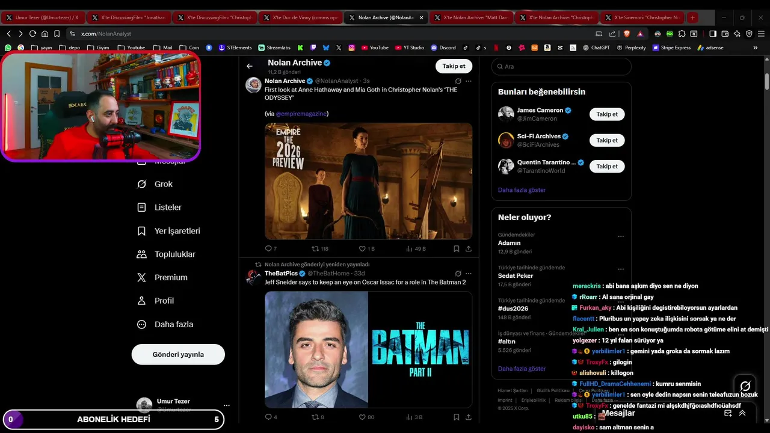770x433 pixels.
Task: Switch to the Umur Tezer browser tab
Action: tap(43, 17)
